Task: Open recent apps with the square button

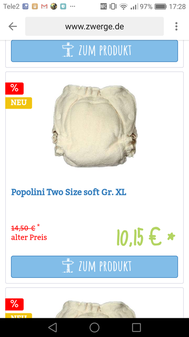Action: tap(136, 327)
